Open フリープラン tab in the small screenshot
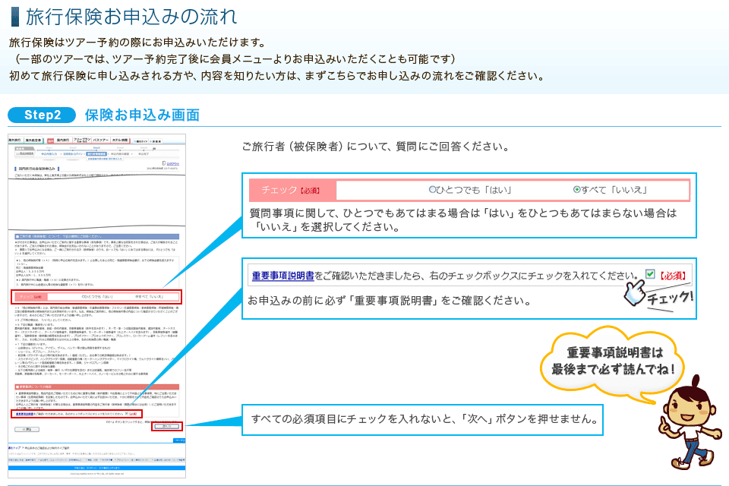 coord(79,140)
